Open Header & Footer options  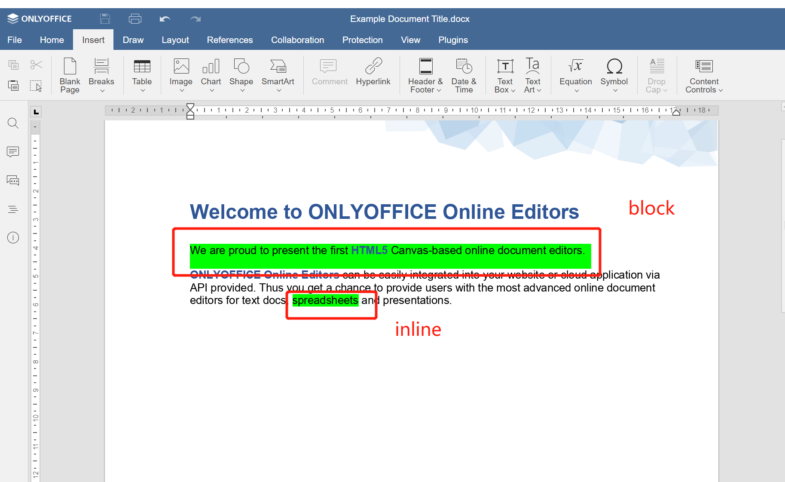425,75
